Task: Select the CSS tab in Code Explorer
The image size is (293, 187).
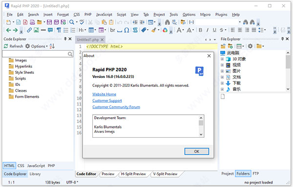Action: [x=21, y=166]
